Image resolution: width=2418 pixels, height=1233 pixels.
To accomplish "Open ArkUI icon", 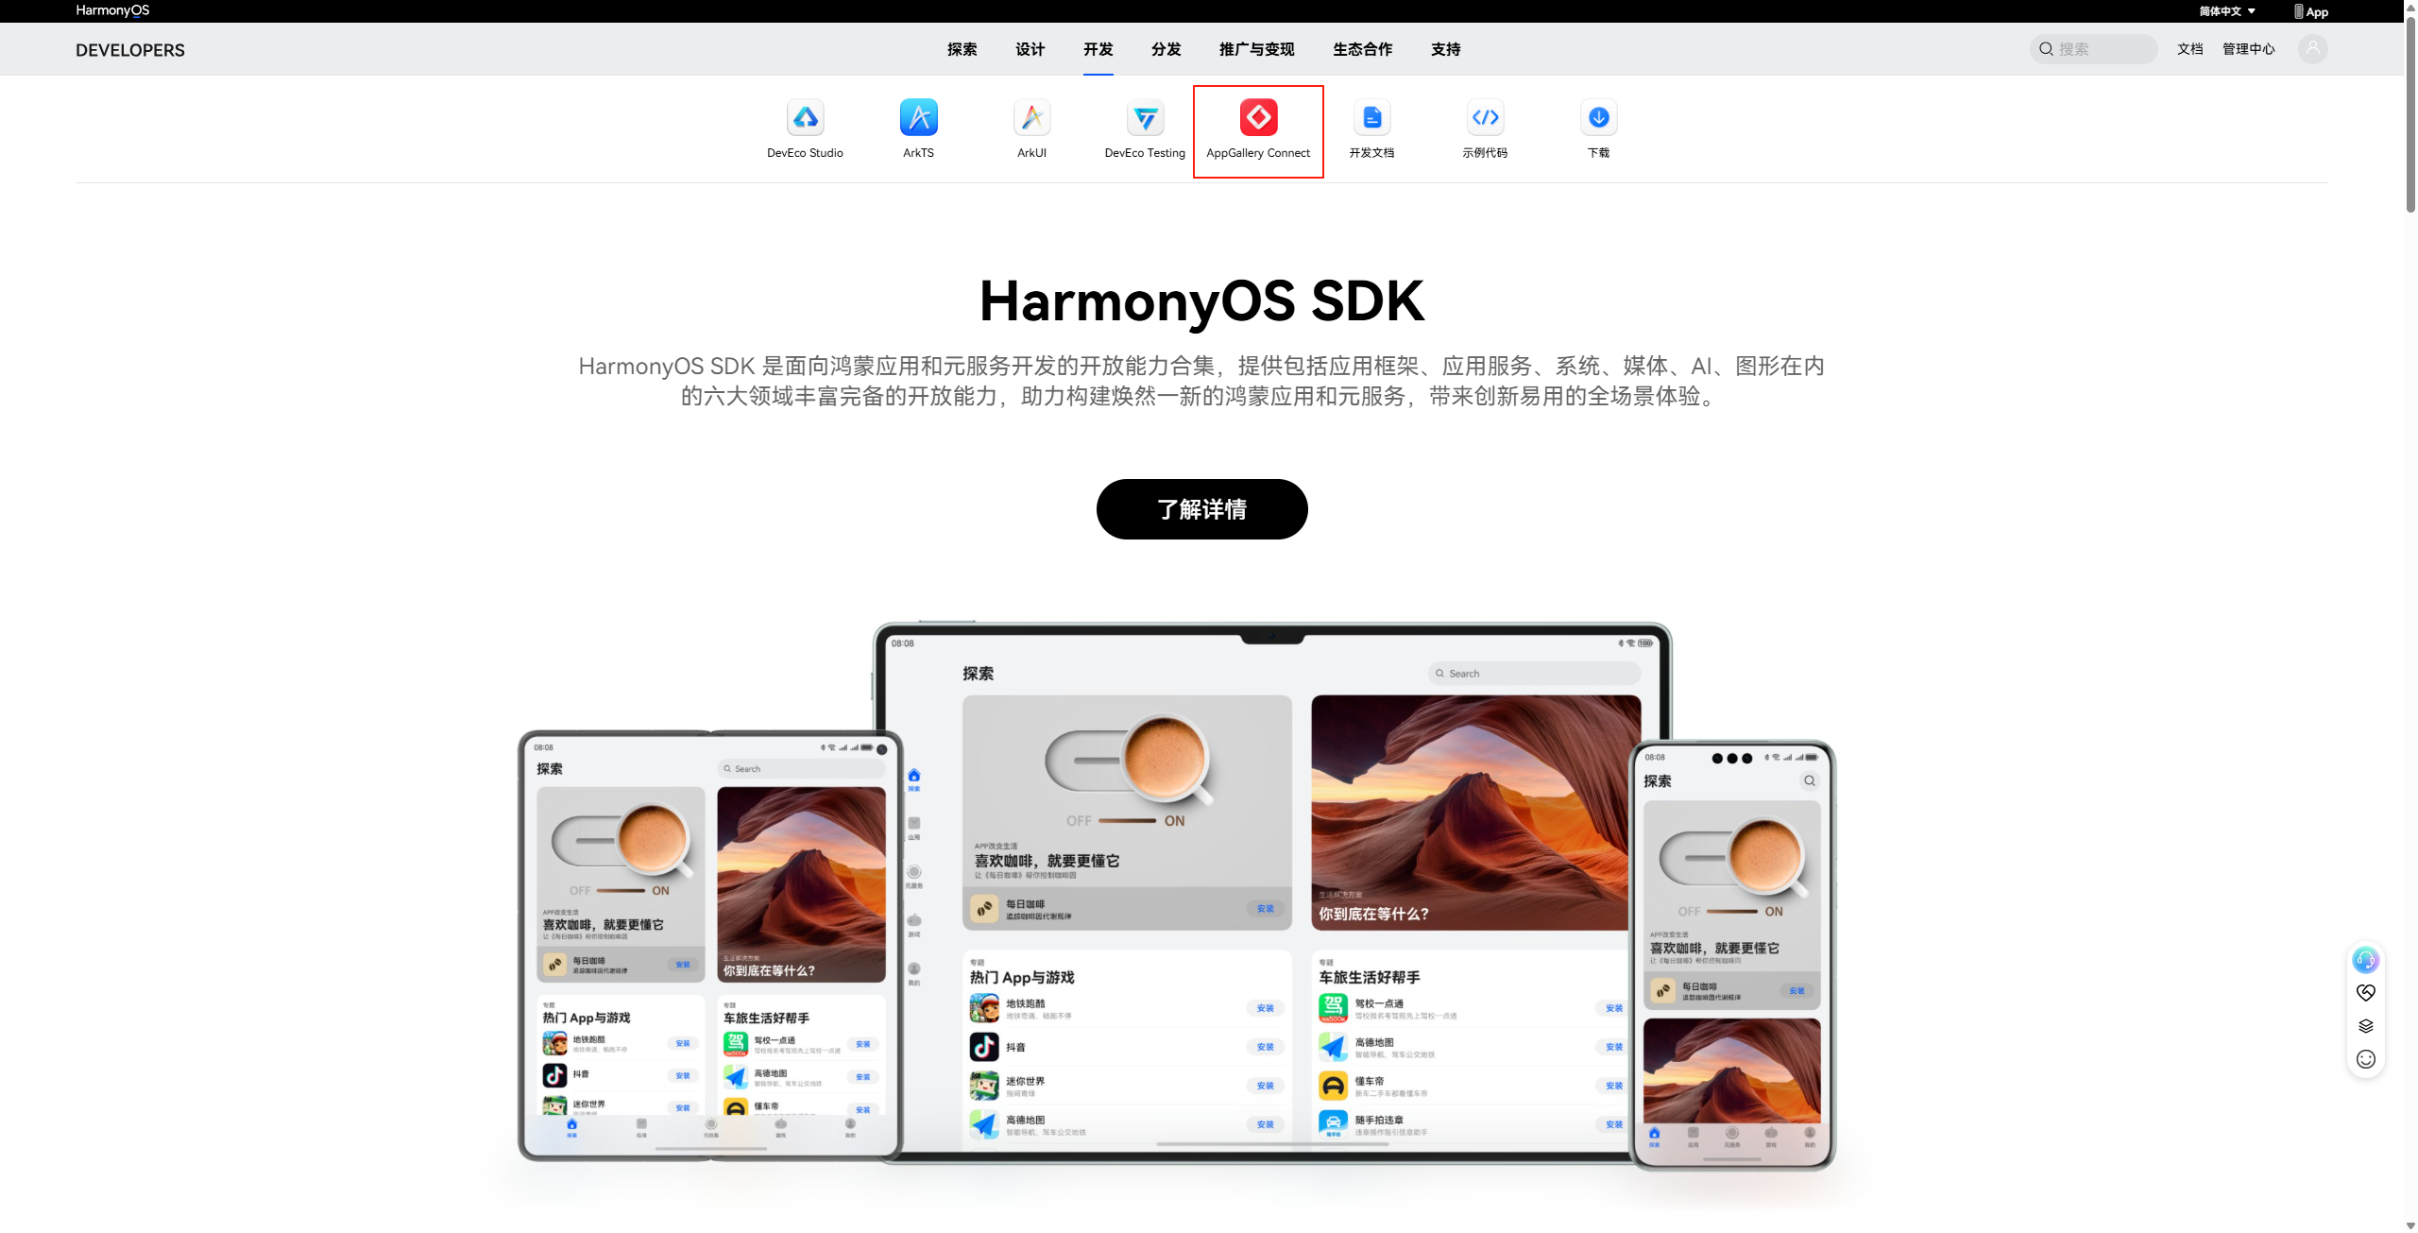I will click(1031, 117).
